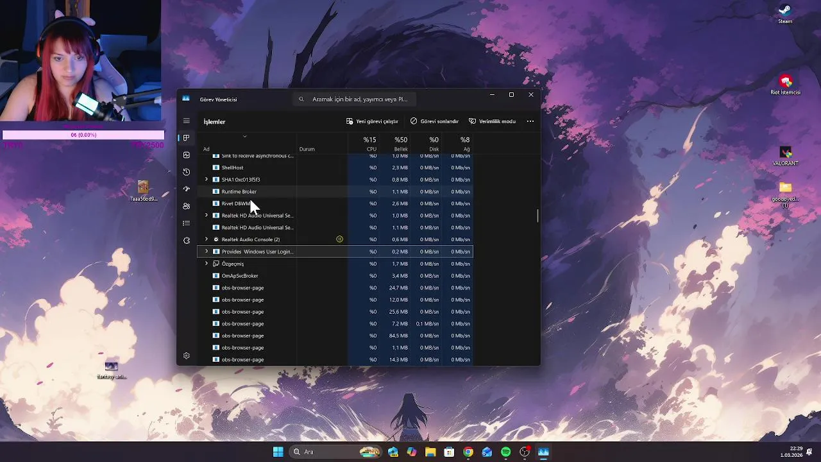This screenshot has height=462, width=821.
Task: Open File Explorer from the taskbar
Action: [x=430, y=452]
